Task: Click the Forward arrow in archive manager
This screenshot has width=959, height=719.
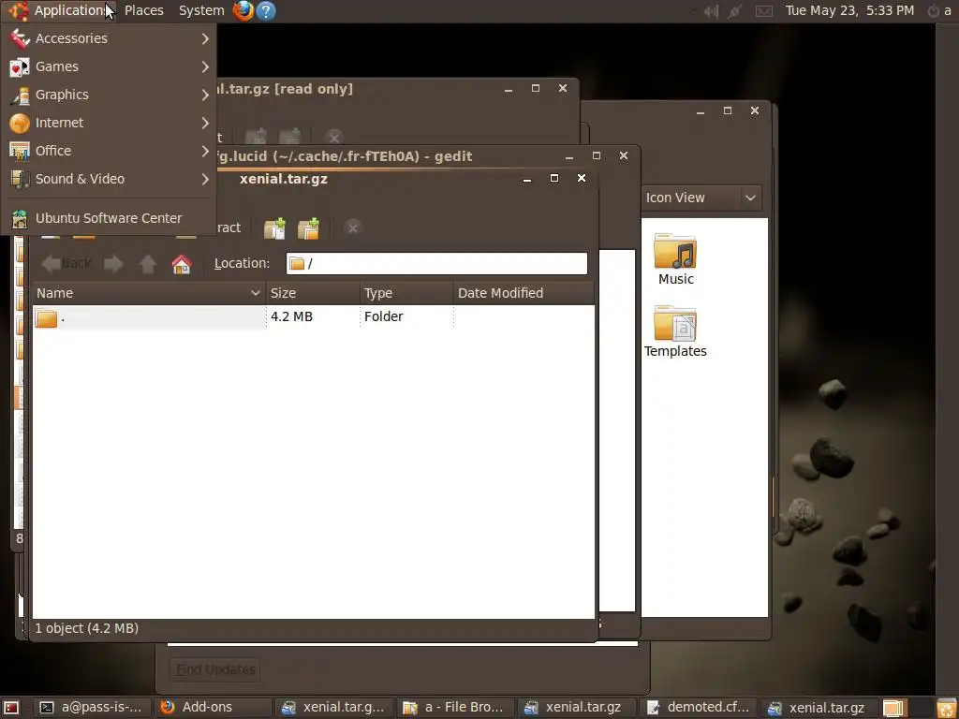Action: coord(113,263)
